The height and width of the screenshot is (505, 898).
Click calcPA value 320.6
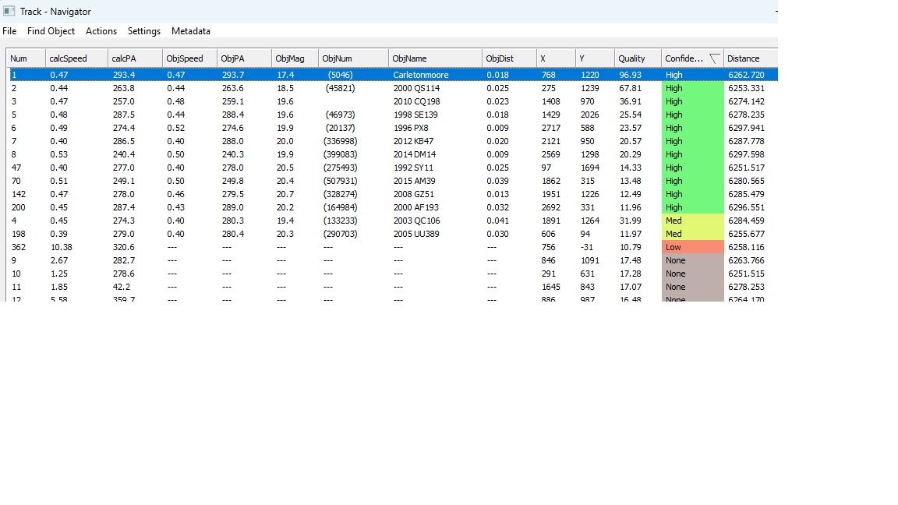(x=124, y=247)
